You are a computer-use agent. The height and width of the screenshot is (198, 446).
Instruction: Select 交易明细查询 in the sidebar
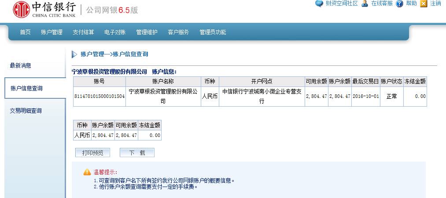pyautogui.click(x=26, y=111)
